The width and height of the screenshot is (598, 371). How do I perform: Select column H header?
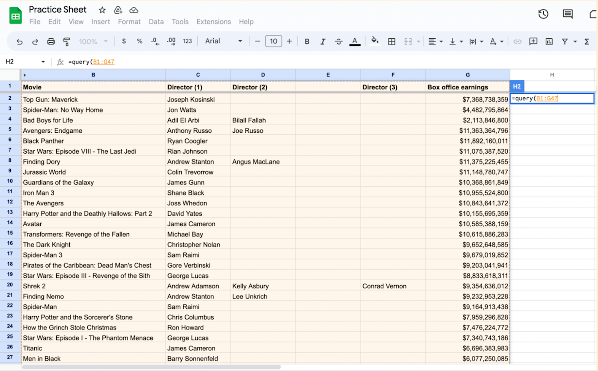552,75
